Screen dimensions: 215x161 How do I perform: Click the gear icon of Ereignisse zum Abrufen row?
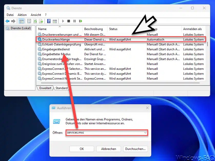coord(40,64)
